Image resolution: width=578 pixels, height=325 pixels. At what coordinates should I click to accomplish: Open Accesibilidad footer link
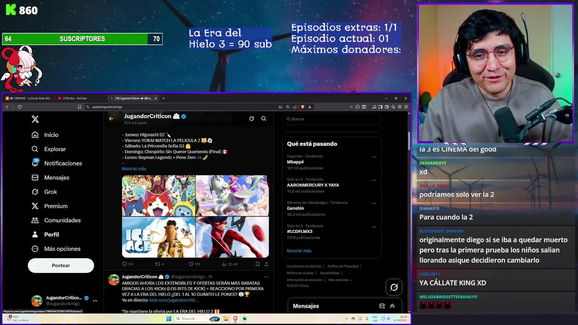[330, 273]
